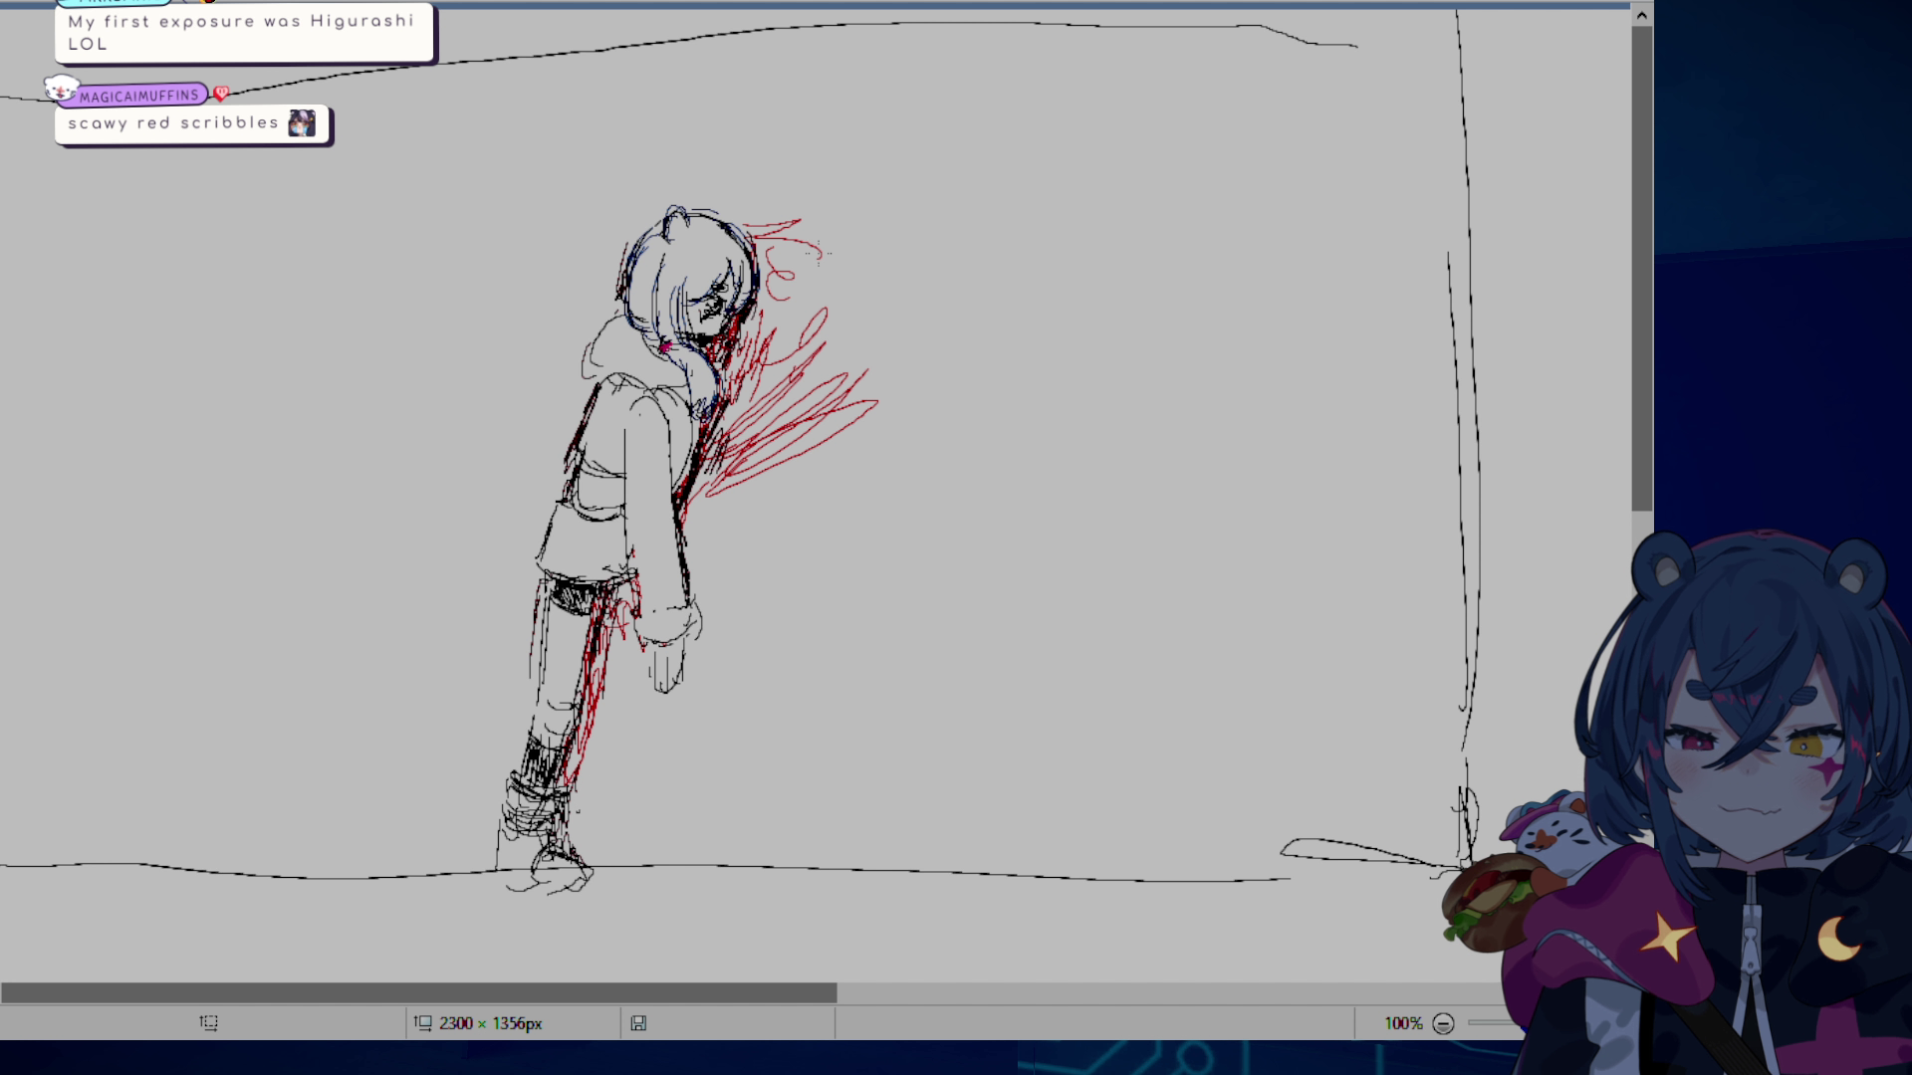Screen dimensions: 1912x1075
Task: Click the scroll up arrow on vertical scrollbar
Action: coord(1642,15)
